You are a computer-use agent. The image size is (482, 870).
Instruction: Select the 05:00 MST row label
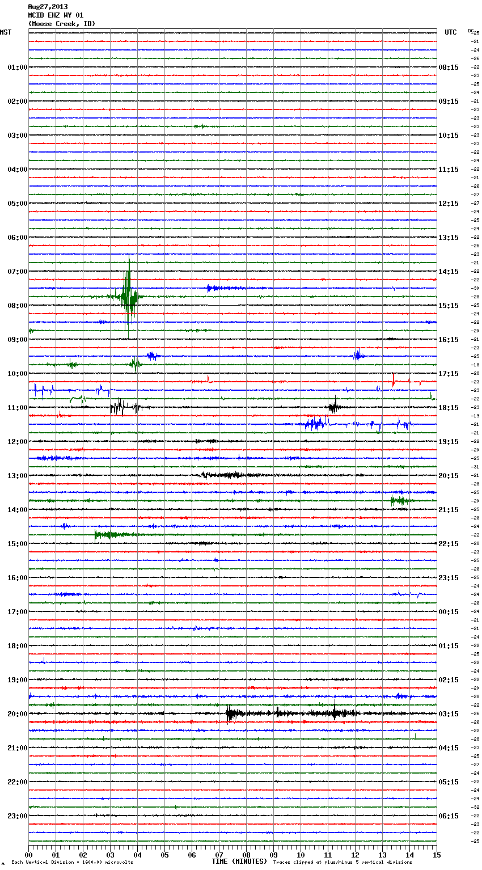(17, 203)
